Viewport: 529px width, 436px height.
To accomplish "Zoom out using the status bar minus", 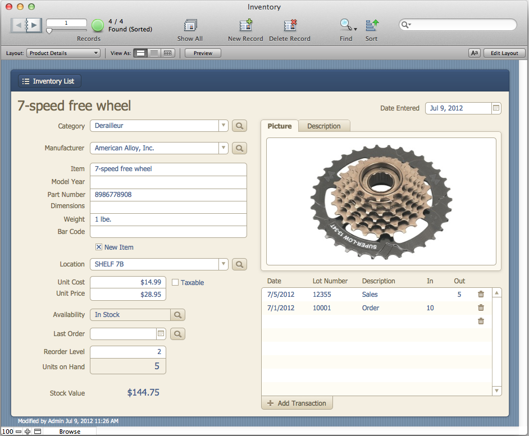I will [19, 432].
